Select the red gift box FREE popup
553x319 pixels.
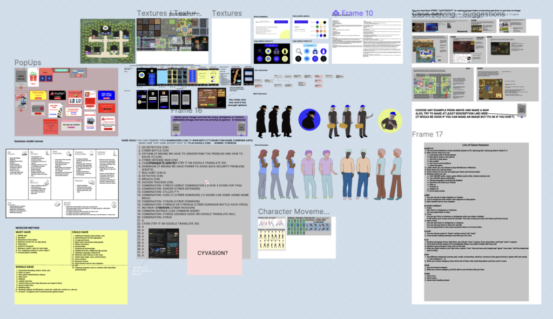pyautogui.click(x=33, y=78)
